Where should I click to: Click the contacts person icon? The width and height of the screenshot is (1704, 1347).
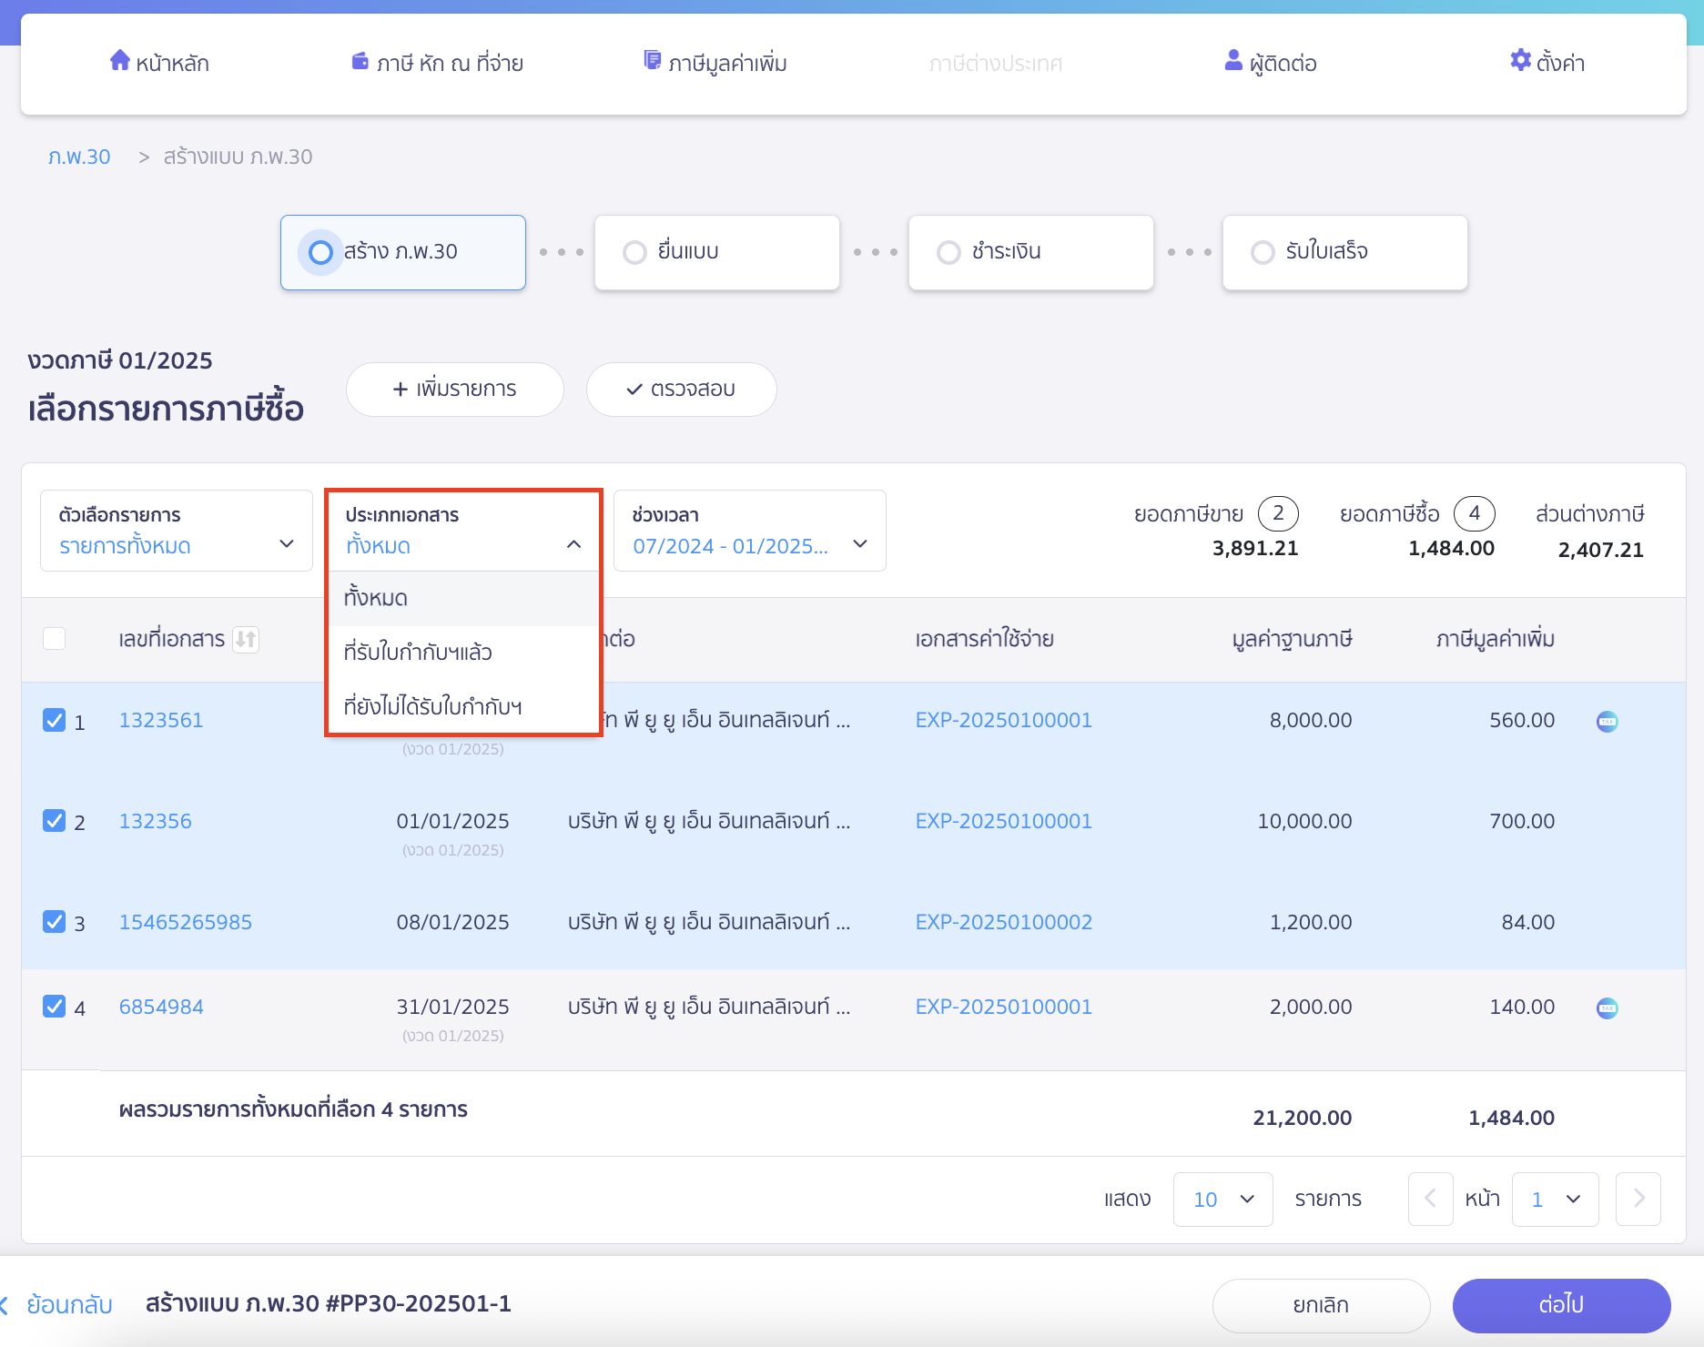pyautogui.click(x=1233, y=61)
